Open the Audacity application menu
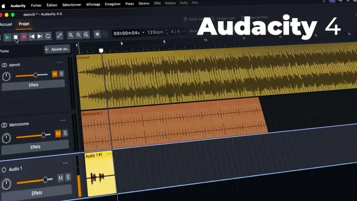This screenshot has width=357, height=201. 18,6
